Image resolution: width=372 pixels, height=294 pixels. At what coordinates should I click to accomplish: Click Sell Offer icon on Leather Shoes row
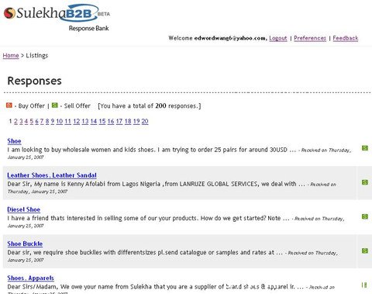(365, 182)
